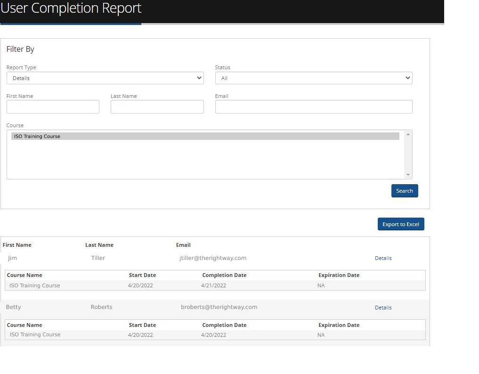Open Details link for Jim Tiller
This screenshot has height=374, width=479.
[383, 258]
